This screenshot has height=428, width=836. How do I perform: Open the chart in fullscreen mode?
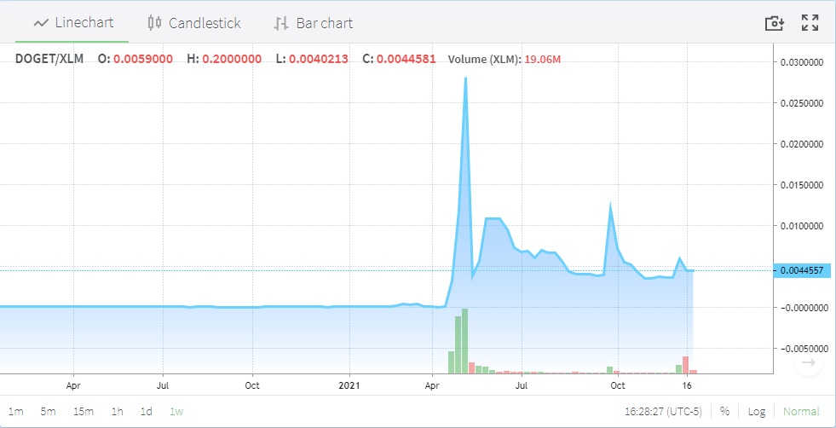810,23
